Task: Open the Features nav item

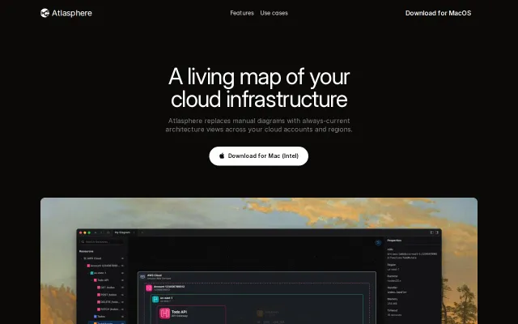Action: coord(242,13)
